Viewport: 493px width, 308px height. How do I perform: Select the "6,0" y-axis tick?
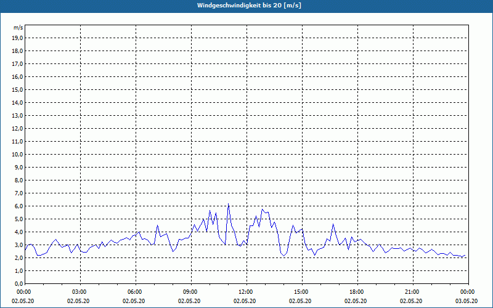[18, 206]
